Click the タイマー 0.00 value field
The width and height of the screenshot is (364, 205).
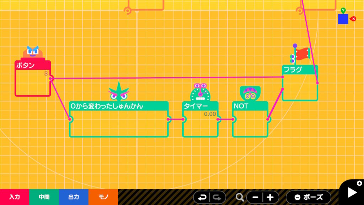click(x=210, y=114)
